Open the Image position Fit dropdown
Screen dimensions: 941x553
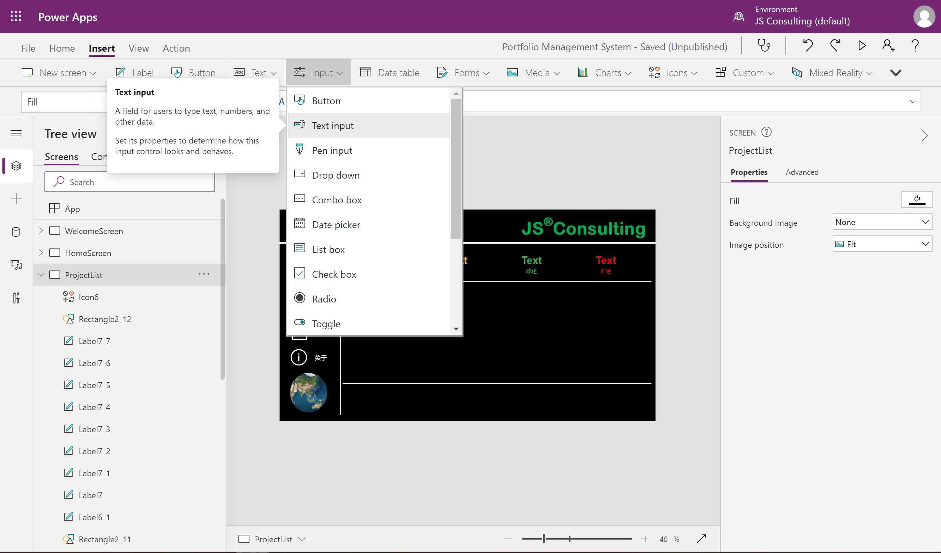click(882, 244)
